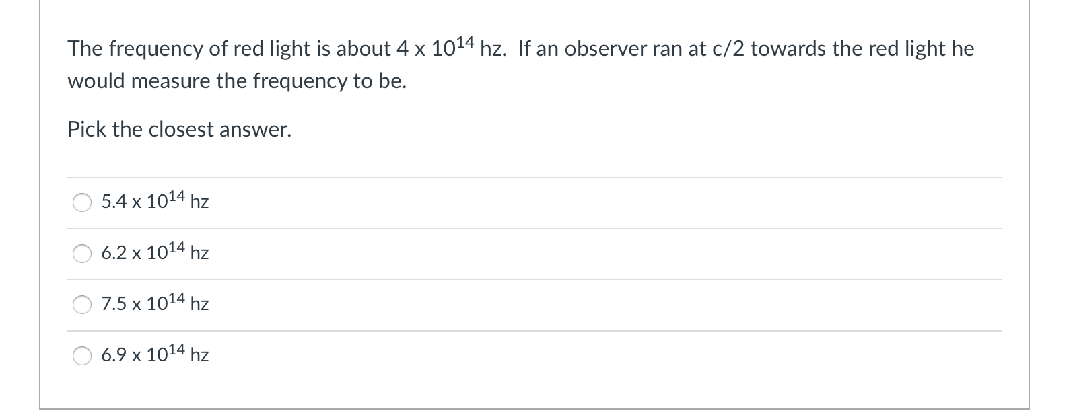Viewport: 1073px width, 413px height.
Task: Click the 'hz' unit in the 7.5 option
Action: [200, 304]
